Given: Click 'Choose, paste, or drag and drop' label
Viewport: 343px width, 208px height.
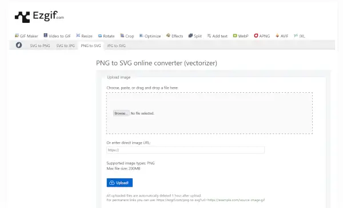Looking at the screenshot, I should [142, 88].
